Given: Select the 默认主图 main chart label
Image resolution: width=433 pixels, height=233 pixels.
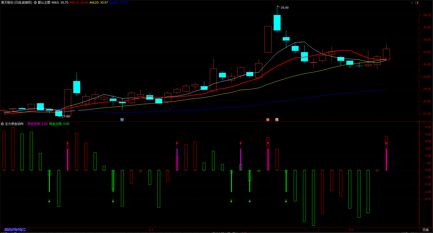Looking at the screenshot, I should 44,3.
